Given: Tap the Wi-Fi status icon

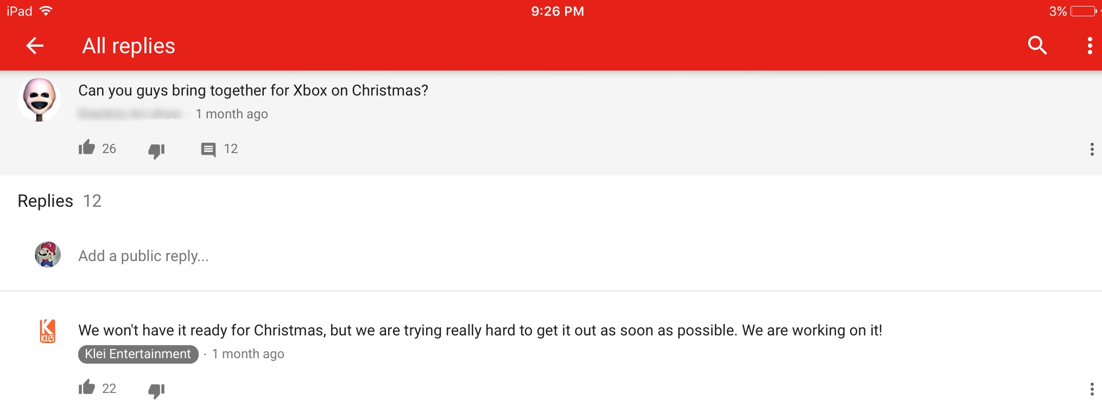Looking at the screenshot, I should pos(47,11).
